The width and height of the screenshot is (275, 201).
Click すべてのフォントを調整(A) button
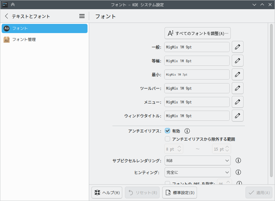[198, 33]
